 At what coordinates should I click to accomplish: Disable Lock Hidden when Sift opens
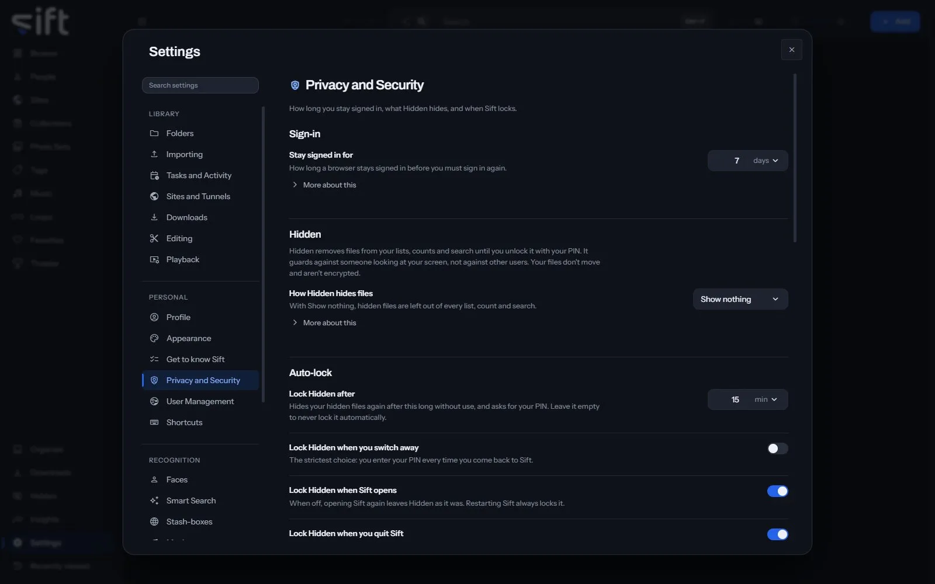pyautogui.click(x=777, y=491)
